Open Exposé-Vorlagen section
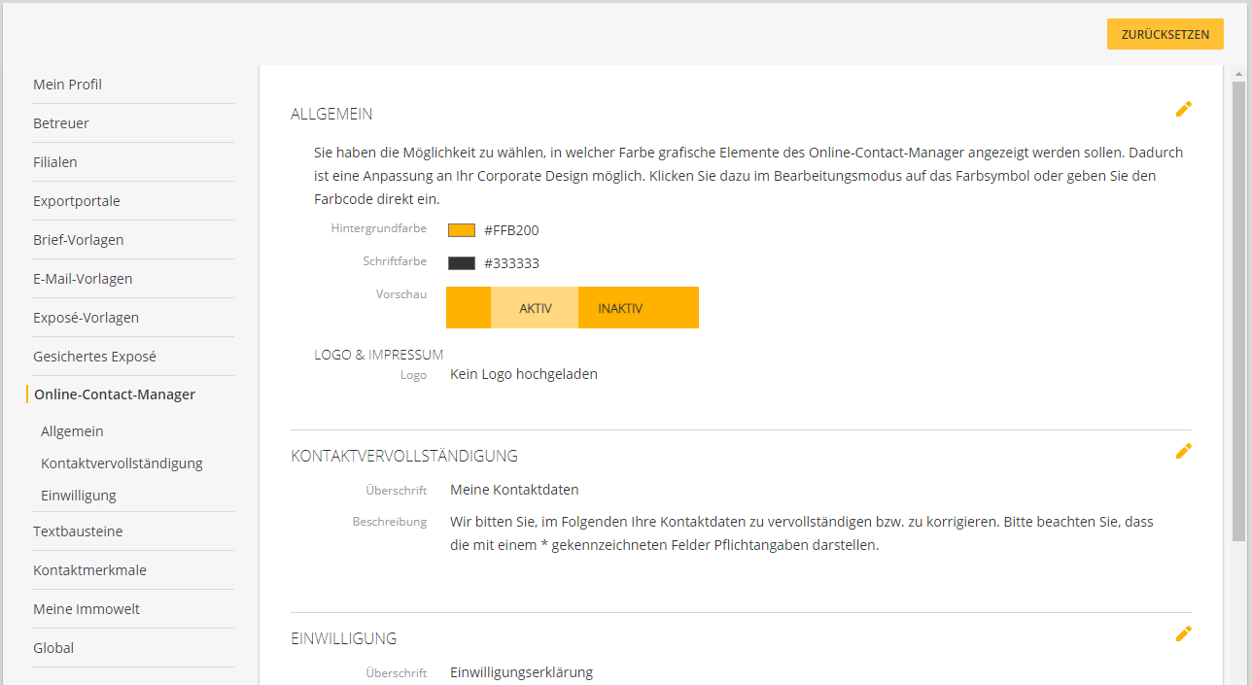 pos(86,318)
